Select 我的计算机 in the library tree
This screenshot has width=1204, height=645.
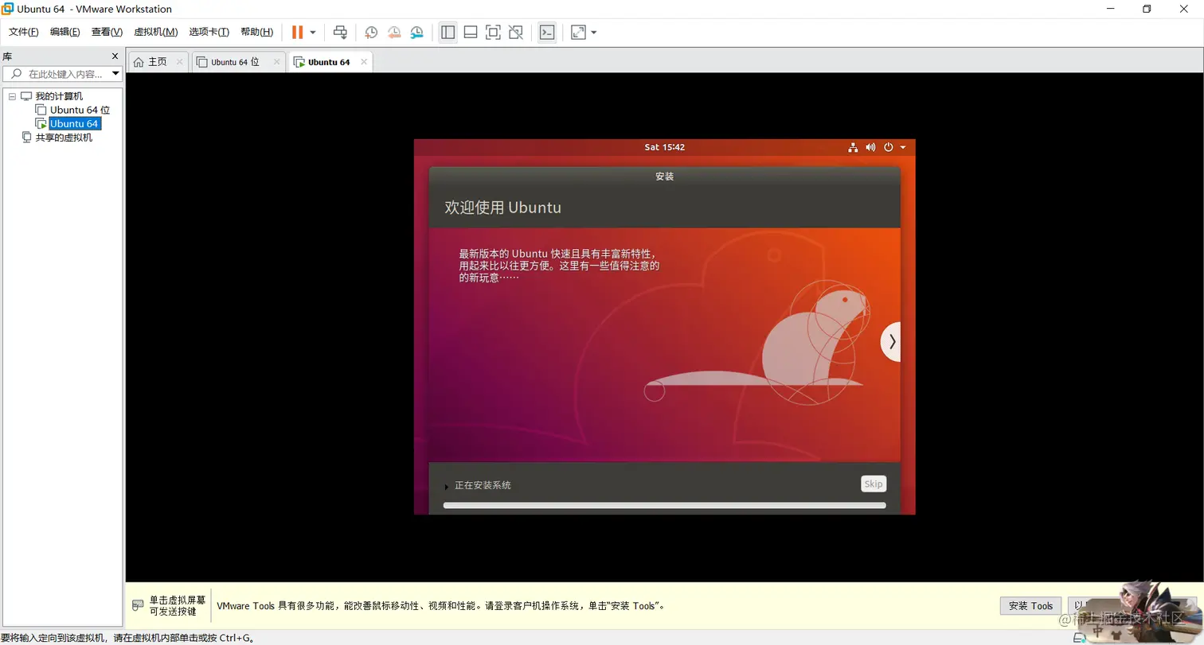(x=59, y=96)
